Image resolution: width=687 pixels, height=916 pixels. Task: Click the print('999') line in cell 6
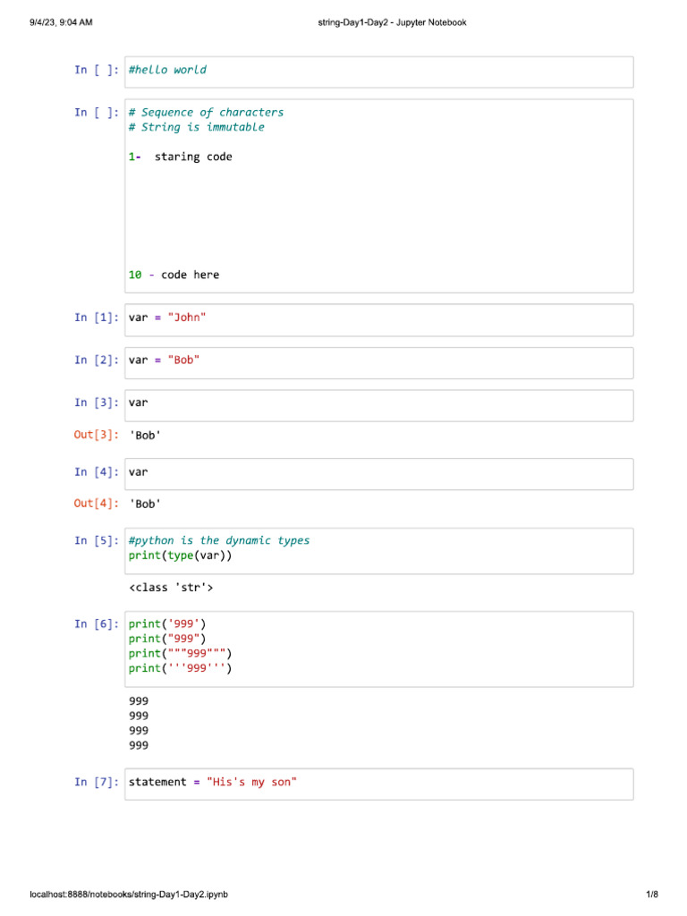(x=167, y=623)
